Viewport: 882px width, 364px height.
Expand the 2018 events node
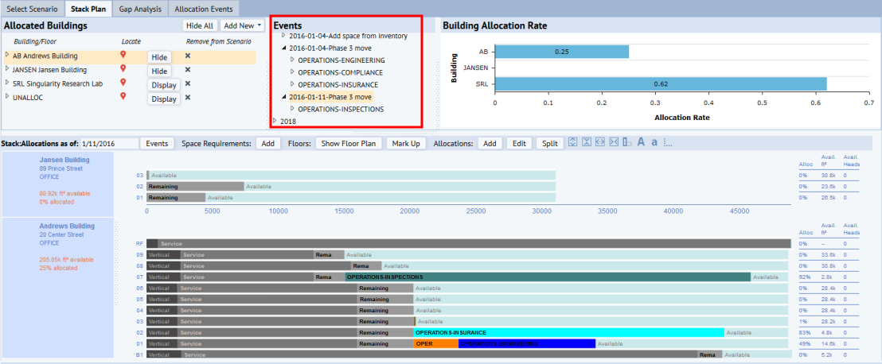coord(275,121)
